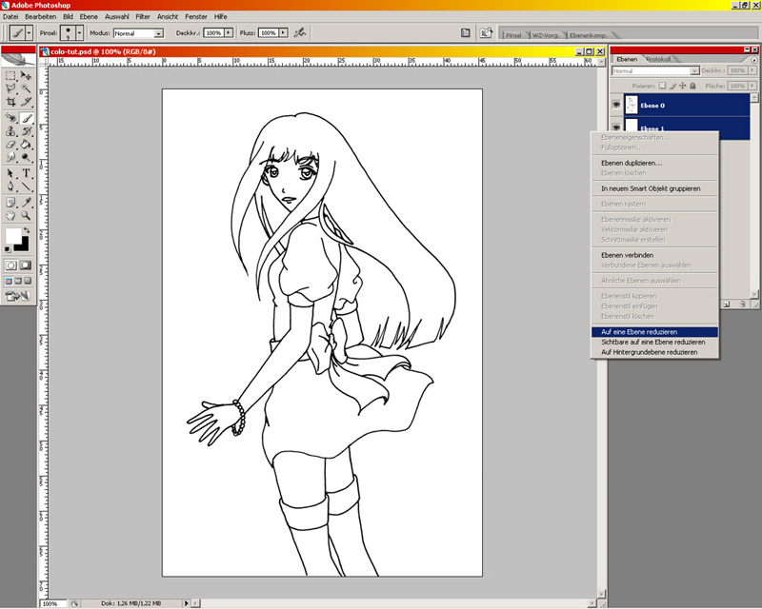Select the Notes tool
Image resolution: width=762 pixels, height=609 pixels.
coord(10,203)
